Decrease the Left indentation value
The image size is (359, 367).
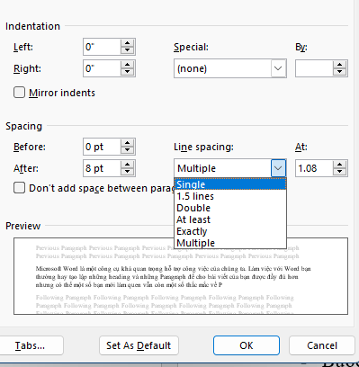point(128,50)
